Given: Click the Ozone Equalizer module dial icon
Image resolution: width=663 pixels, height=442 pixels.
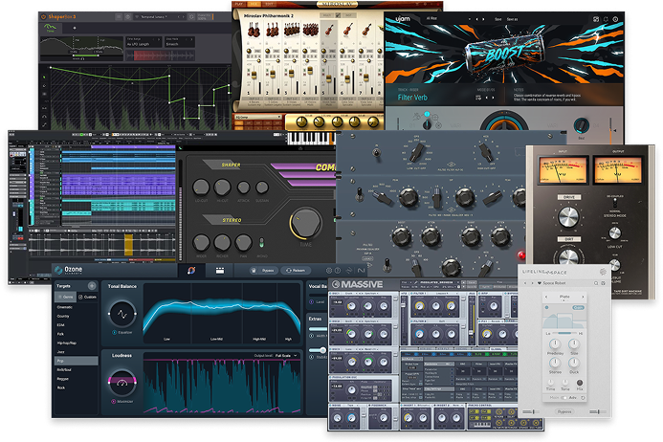Looking at the screenshot, I should click(x=122, y=314).
